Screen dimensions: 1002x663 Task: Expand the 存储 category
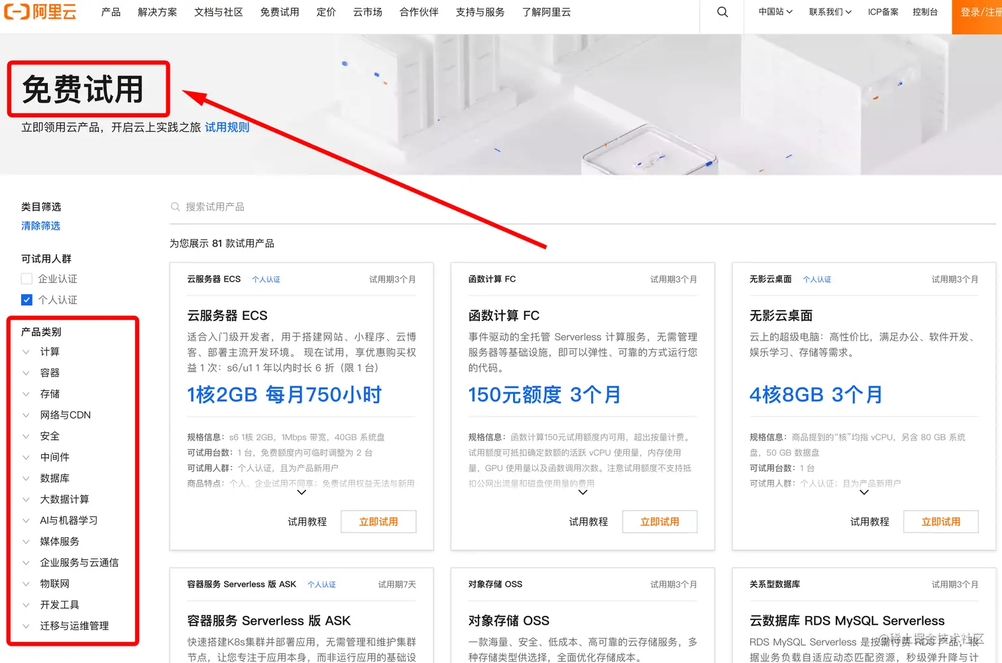[x=27, y=394]
